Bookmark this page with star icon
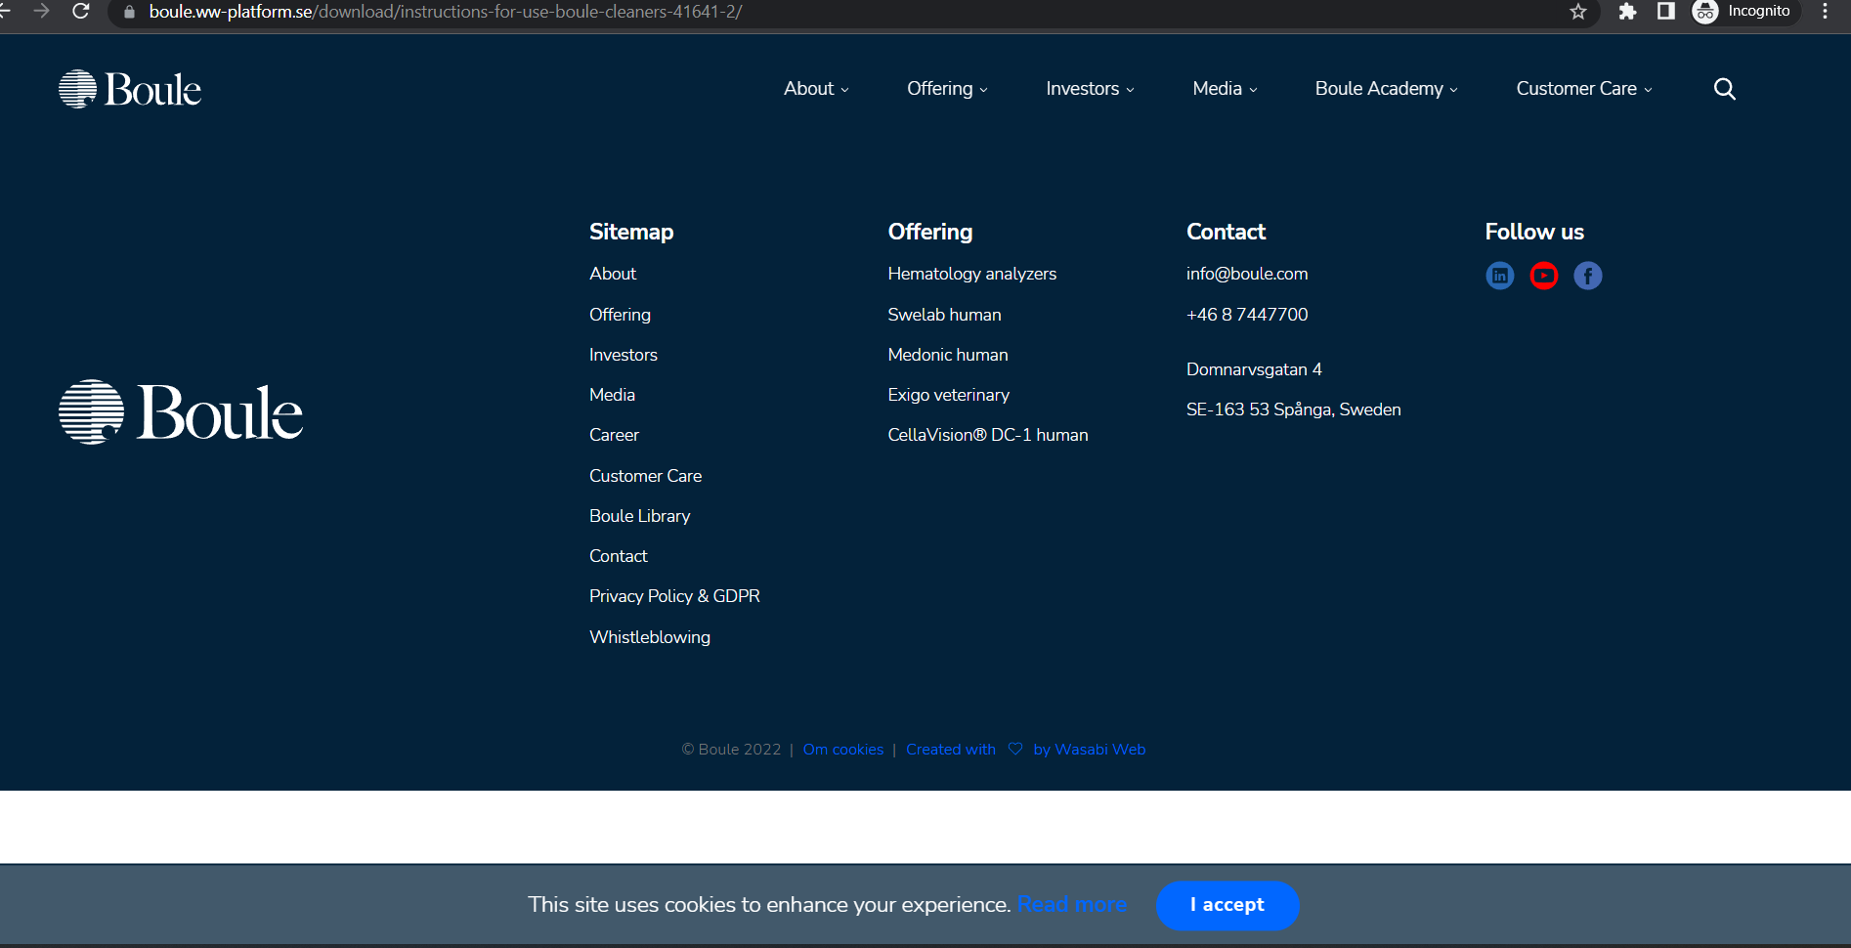 tap(1577, 12)
